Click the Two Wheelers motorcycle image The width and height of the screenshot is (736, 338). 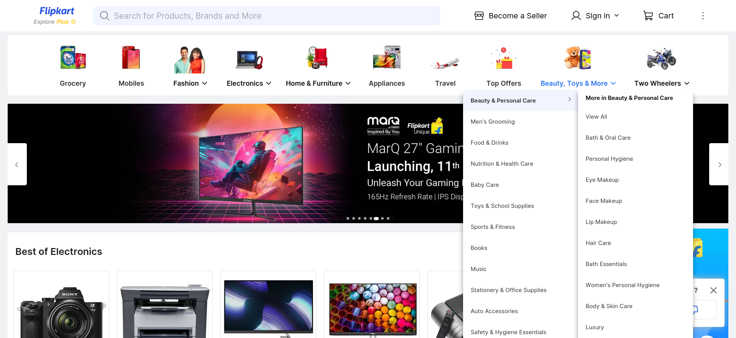coord(661,59)
